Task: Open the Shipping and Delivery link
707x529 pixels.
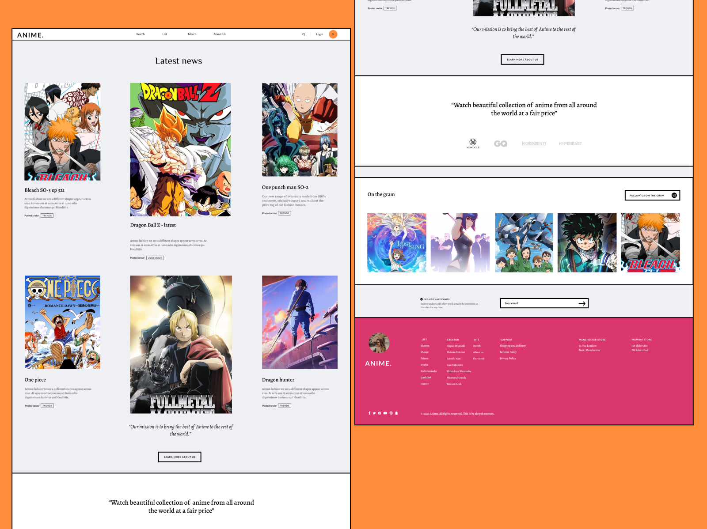Action: click(513, 346)
